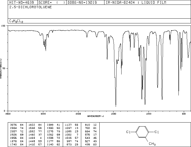This screenshot has width=191, height=147.
Task: Pick the 1140 wavenumber in the peak list
Action: (x=50, y=144)
